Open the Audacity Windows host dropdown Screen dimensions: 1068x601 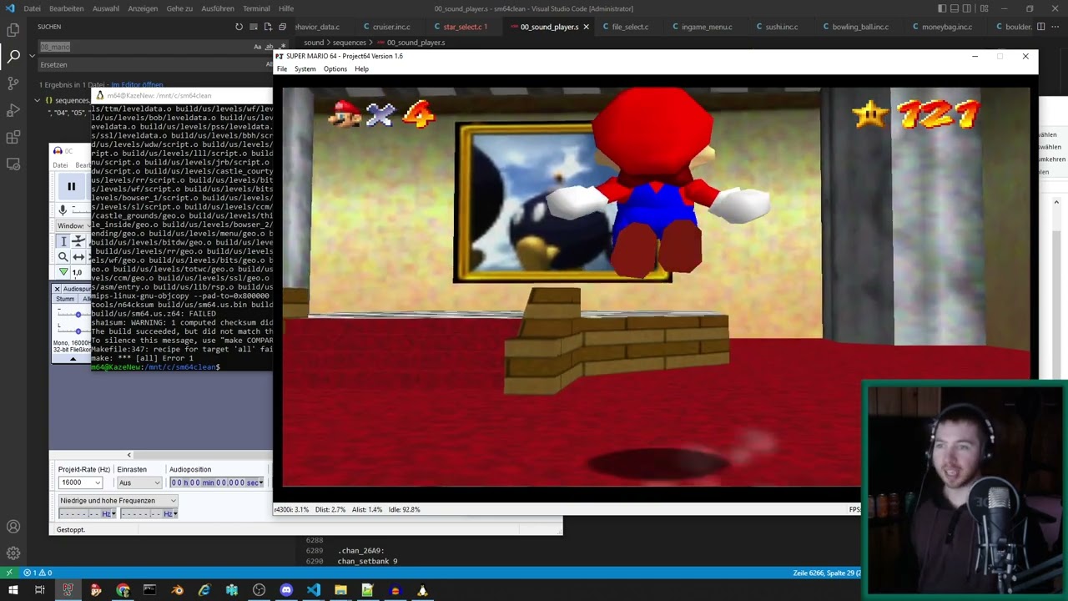tap(72, 226)
